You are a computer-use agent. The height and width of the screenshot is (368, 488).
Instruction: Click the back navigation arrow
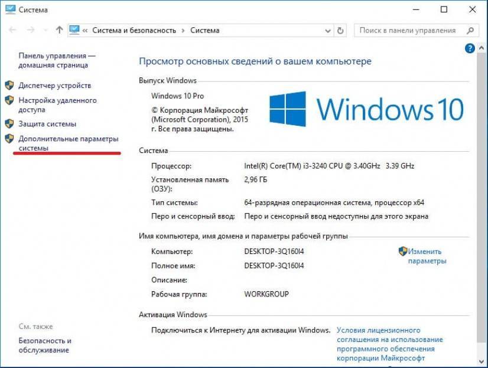[x=13, y=30]
